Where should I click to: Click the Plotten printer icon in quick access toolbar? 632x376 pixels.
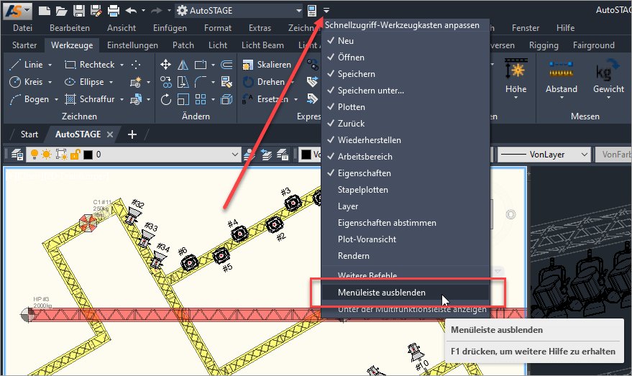[113, 11]
